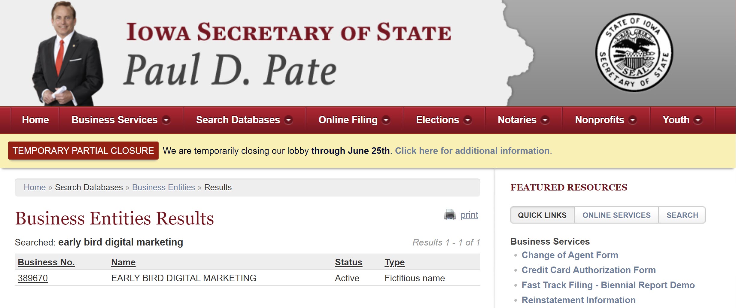736x308 pixels.
Task: Click the Temporary Partial Closure button
Action: [83, 151]
